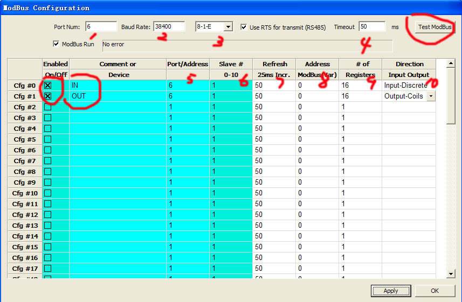
Task: Enable the Cfg #13 checkbox
Action: 48,226
